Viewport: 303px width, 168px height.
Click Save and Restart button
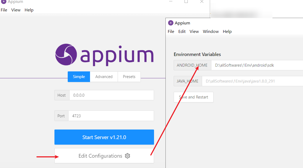pos(193,97)
